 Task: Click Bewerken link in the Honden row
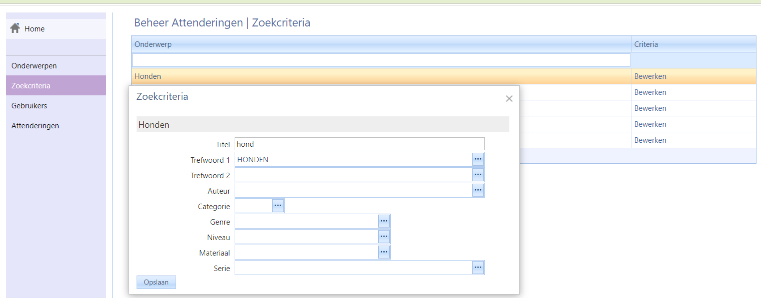coord(650,76)
